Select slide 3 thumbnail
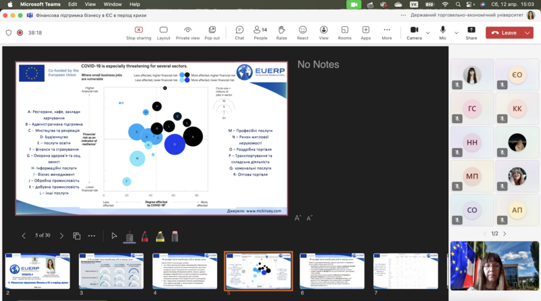 tap(111, 271)
